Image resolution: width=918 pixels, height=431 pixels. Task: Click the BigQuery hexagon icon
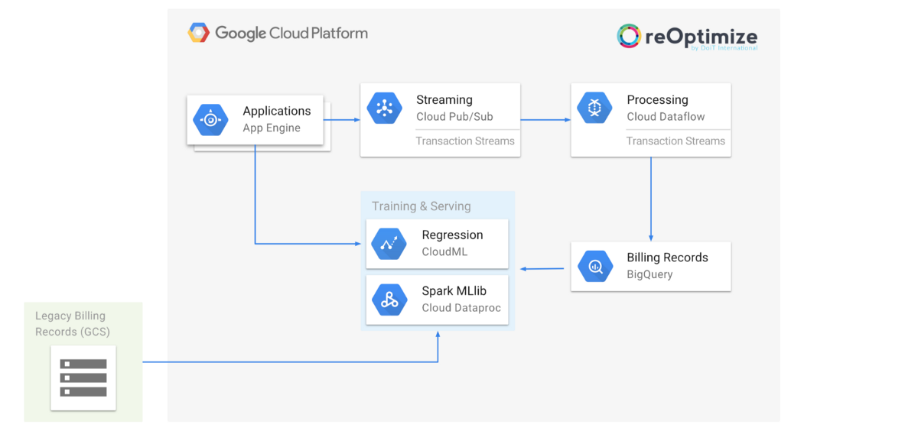coord(594,266)
